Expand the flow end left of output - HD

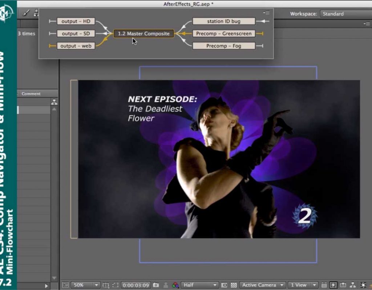52,21
